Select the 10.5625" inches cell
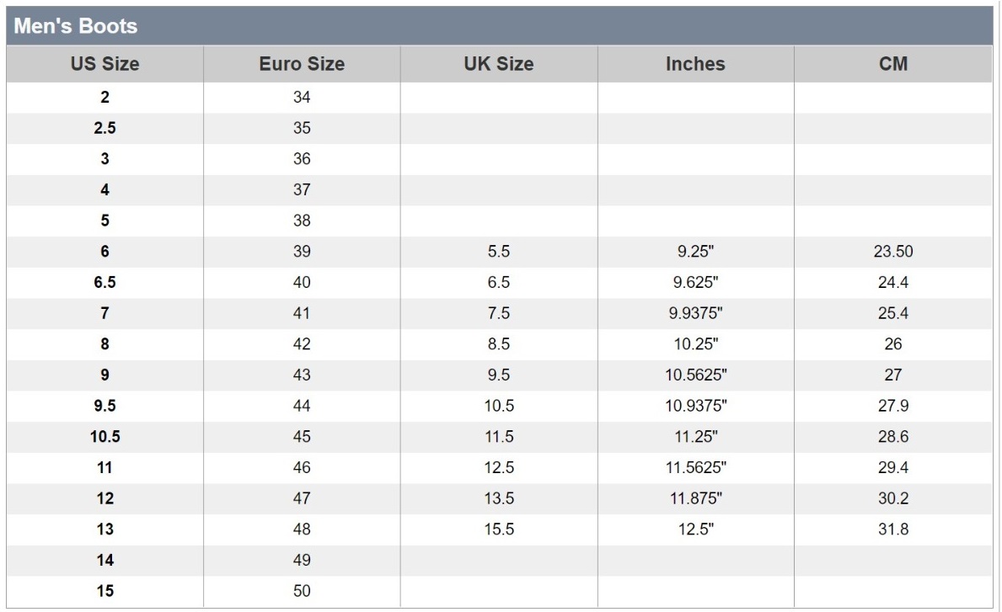Screen dimensions: 1002x612 695,375
